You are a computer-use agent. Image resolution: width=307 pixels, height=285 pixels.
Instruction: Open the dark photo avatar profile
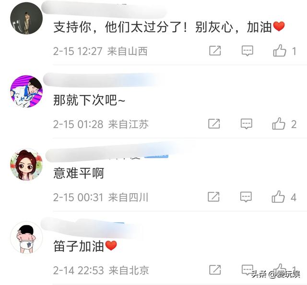point(26,18)
